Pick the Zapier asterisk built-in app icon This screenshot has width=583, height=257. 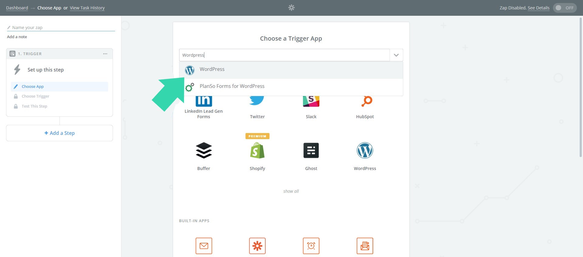(257, 246)
